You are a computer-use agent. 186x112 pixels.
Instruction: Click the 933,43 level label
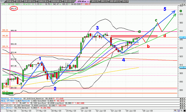point(14,44)
